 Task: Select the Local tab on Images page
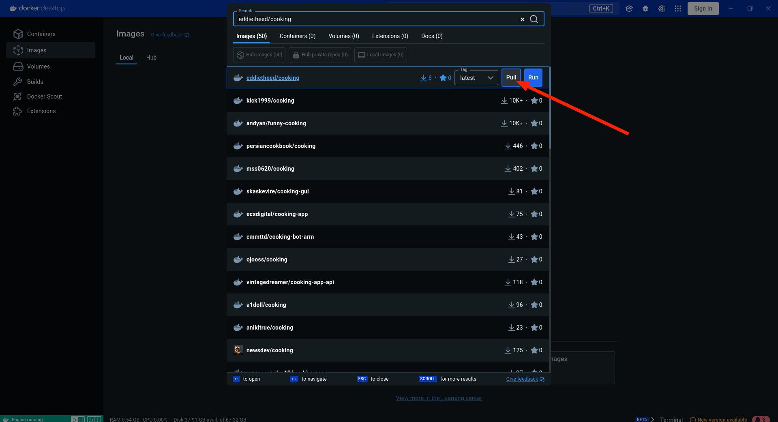[x=126, y=58]
